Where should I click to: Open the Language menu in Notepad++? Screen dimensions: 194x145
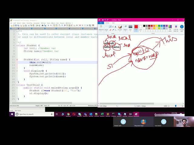click(x=36, y=23)
